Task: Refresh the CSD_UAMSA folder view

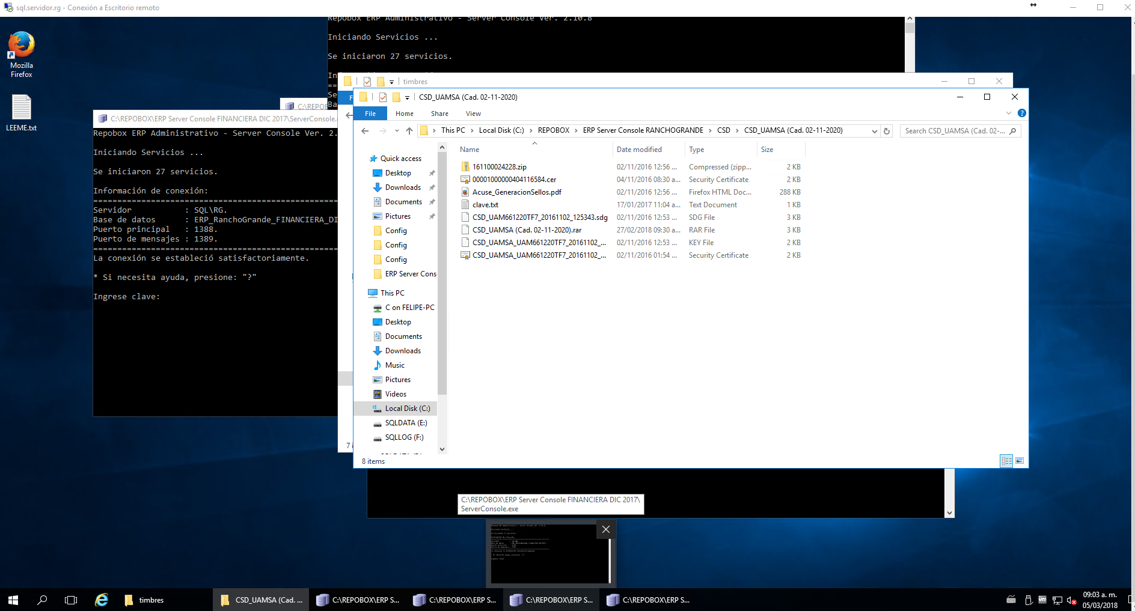Action: pos(887,131)
